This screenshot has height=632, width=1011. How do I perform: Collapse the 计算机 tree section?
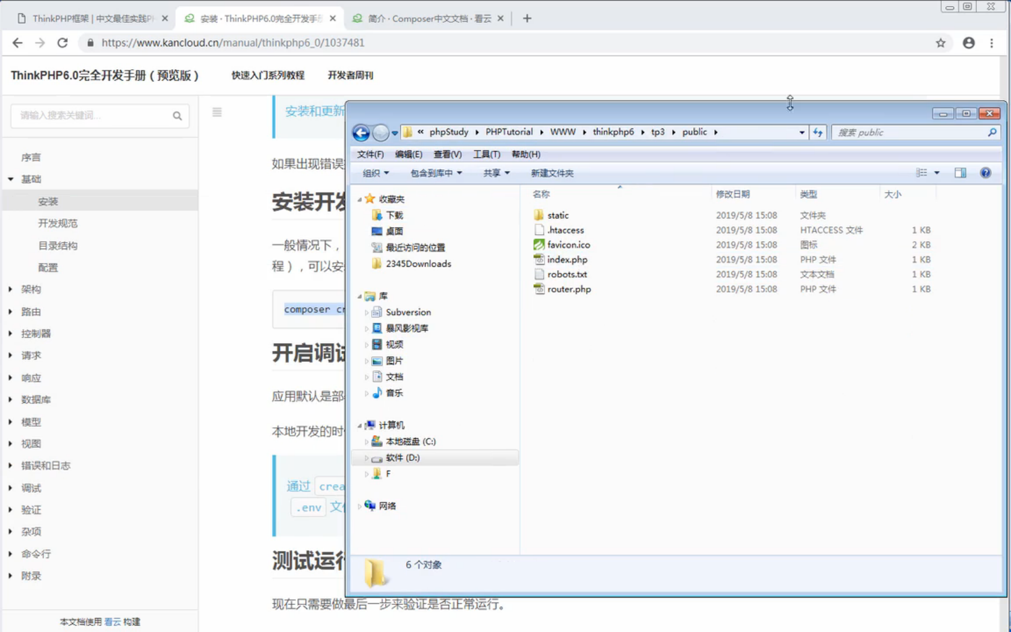point(360,426)
